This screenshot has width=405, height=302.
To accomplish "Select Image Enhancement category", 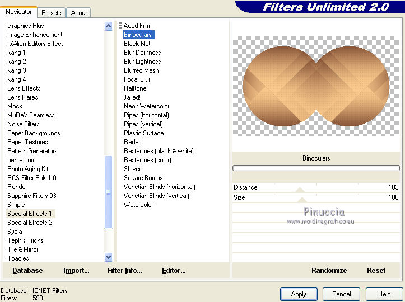I will 35,35.
